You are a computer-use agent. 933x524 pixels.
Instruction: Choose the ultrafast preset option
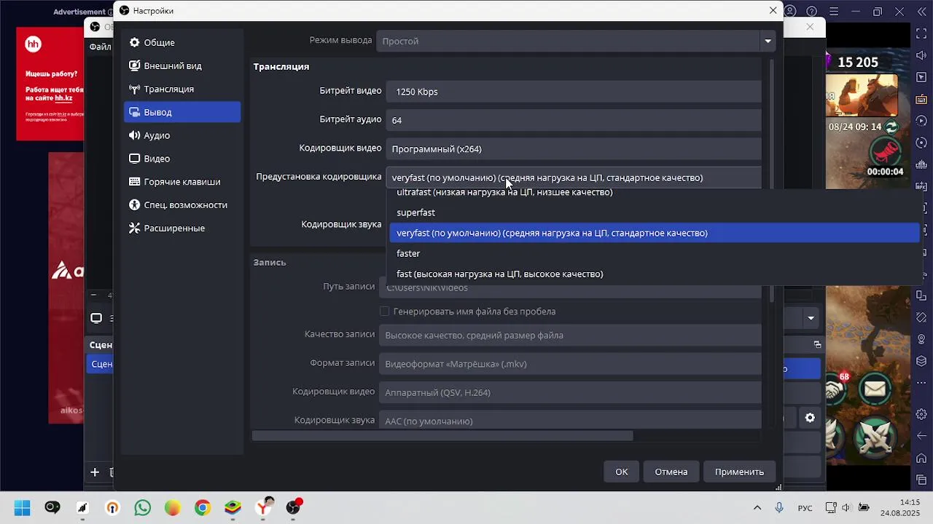tap(655, 193)
